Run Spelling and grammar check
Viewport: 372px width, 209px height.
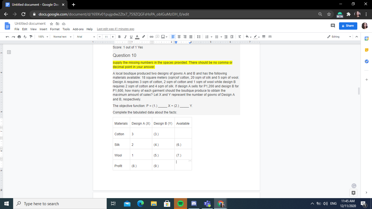25,36
